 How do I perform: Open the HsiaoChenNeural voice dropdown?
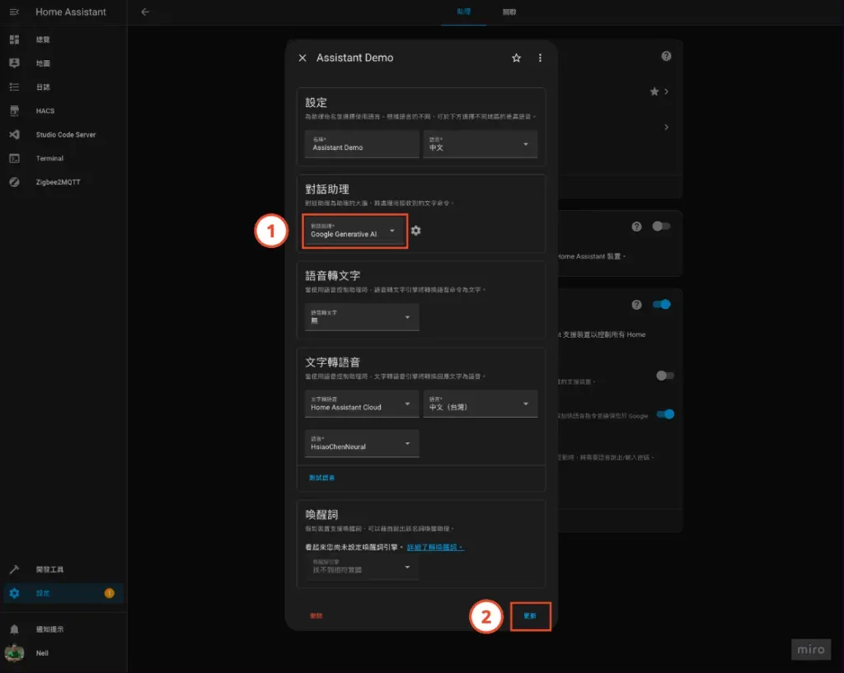[x=362, y=443]
